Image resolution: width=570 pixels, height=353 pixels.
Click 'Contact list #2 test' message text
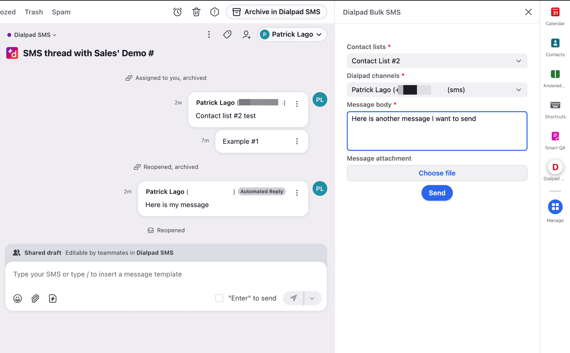point(226,116)
